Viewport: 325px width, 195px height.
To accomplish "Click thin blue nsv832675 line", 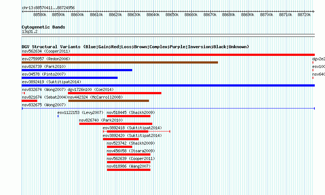I will (168, 108).
